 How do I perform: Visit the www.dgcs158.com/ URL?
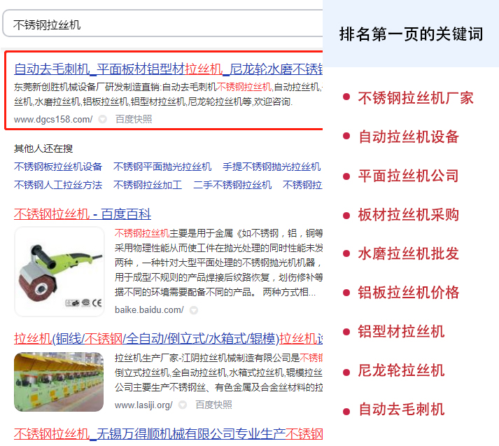[x=53, y=120]
